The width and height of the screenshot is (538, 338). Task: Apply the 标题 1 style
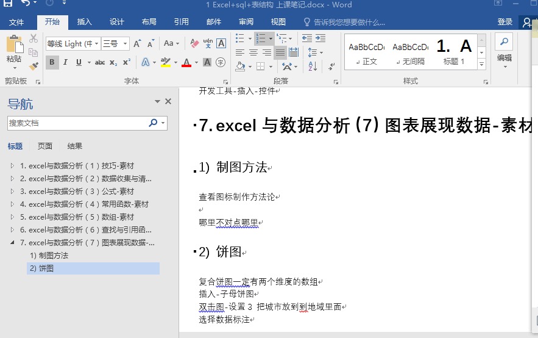pos(454,52)
